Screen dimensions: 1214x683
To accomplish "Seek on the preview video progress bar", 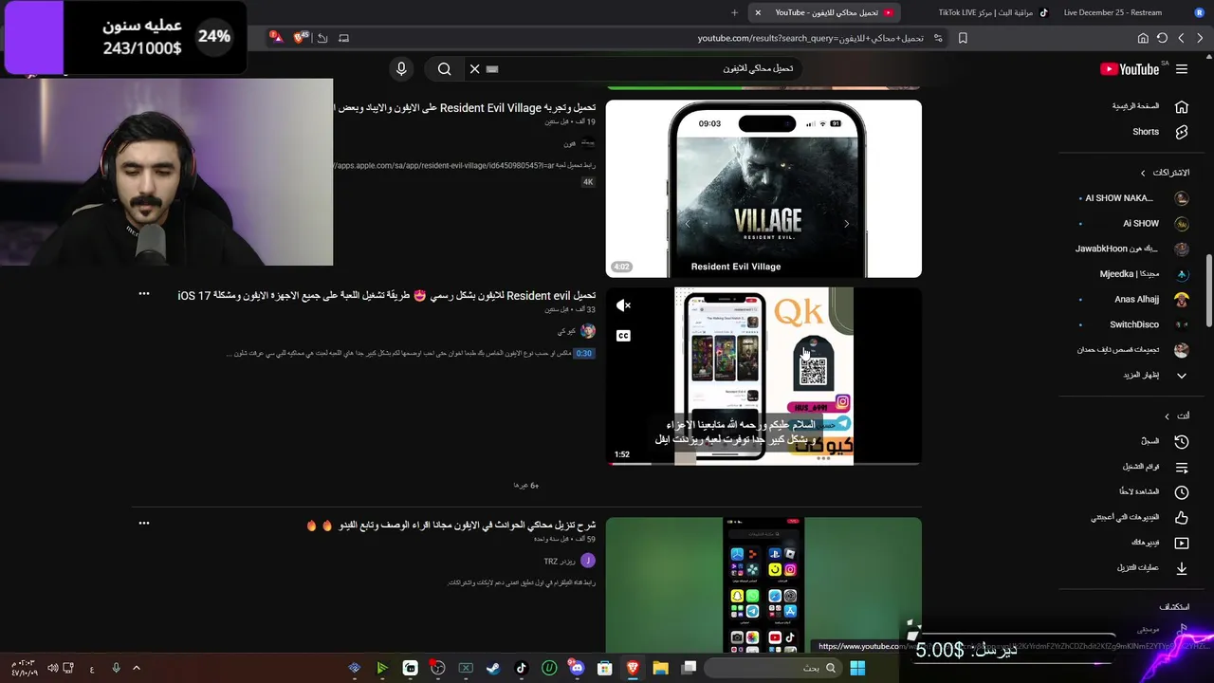I will click(763, 464).
